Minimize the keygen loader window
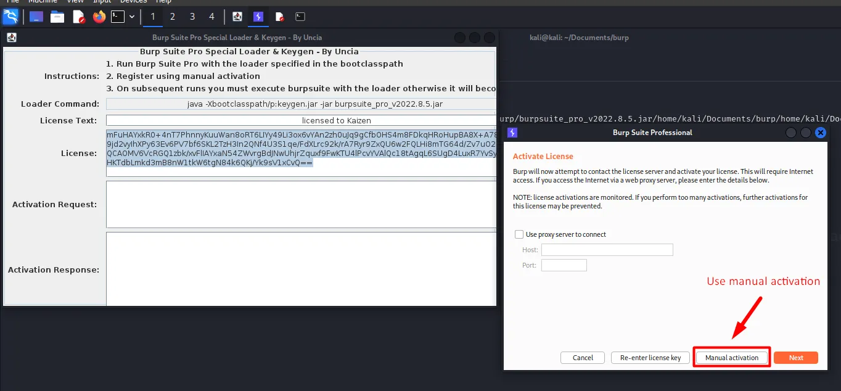Viewport: 841px width, 391px height. pyautogui.click(x=459, y=38)
